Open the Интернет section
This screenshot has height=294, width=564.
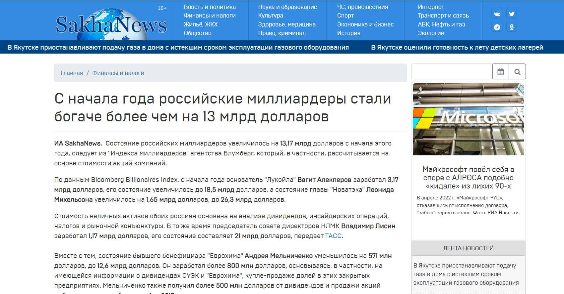431,7
